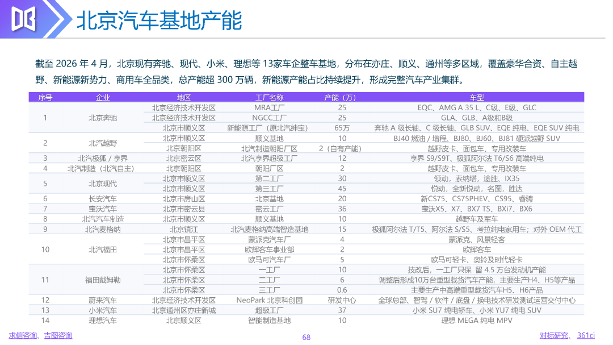Image resolution: width=613 pixels, height=345 pixels.
Task: Select the 福田戴姆勒 company cell
Action: pyautogui.click(x=103, y=280)
